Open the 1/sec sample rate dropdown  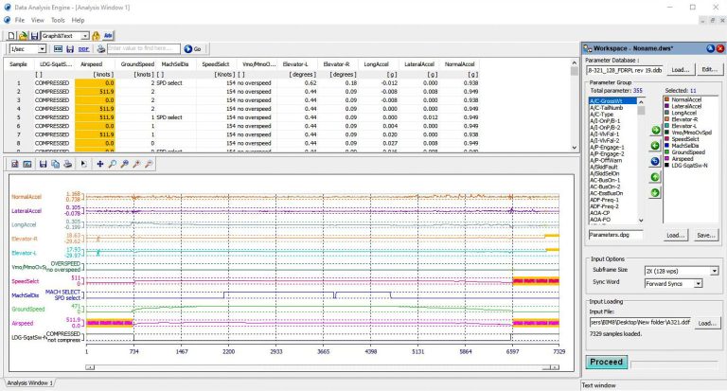click(x=42, y=48)
